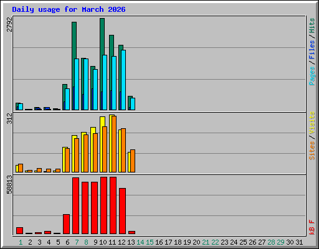Click day 3 on the date axis
This screenshot has width=319, height=249.
(x=39, y=242)
